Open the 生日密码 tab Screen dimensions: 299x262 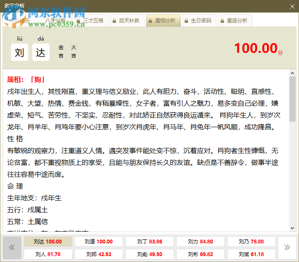199,21
